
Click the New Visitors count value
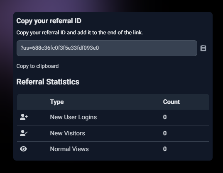pos(165,133)
